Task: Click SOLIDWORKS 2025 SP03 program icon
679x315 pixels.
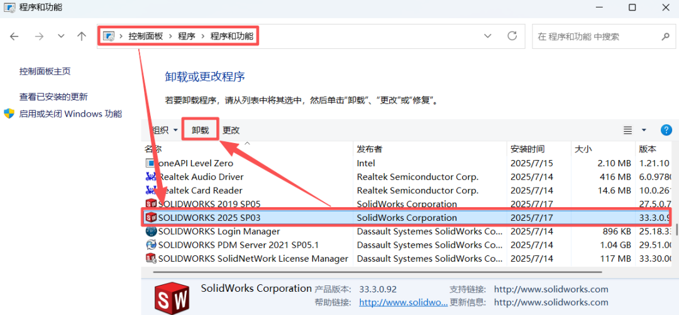Action: (151, 217)
